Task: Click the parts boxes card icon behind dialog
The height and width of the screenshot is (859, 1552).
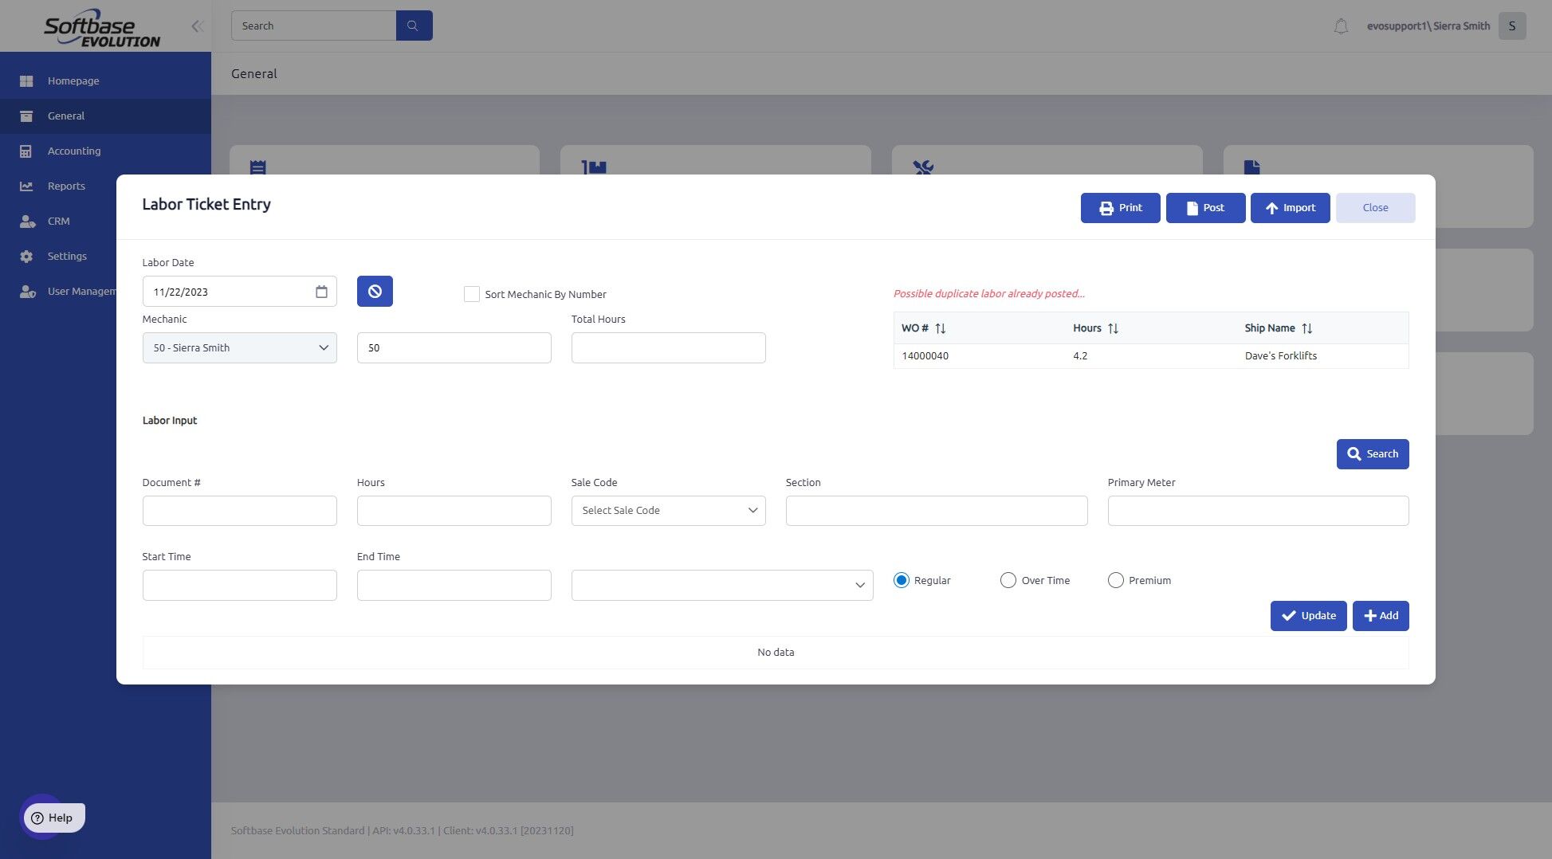Action: 594,167
